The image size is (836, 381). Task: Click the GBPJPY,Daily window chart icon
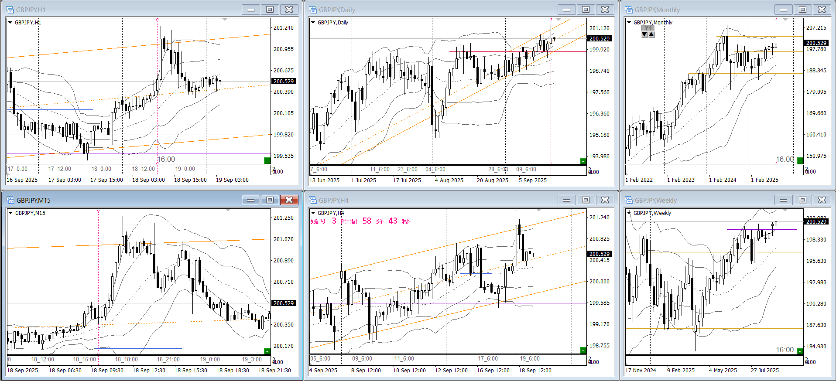[312, 10]
